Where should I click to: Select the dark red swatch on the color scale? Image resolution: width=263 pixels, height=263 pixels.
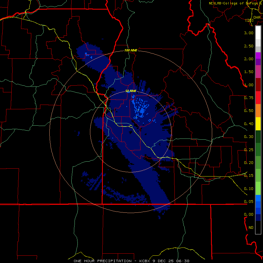click(x=258, y=85)
